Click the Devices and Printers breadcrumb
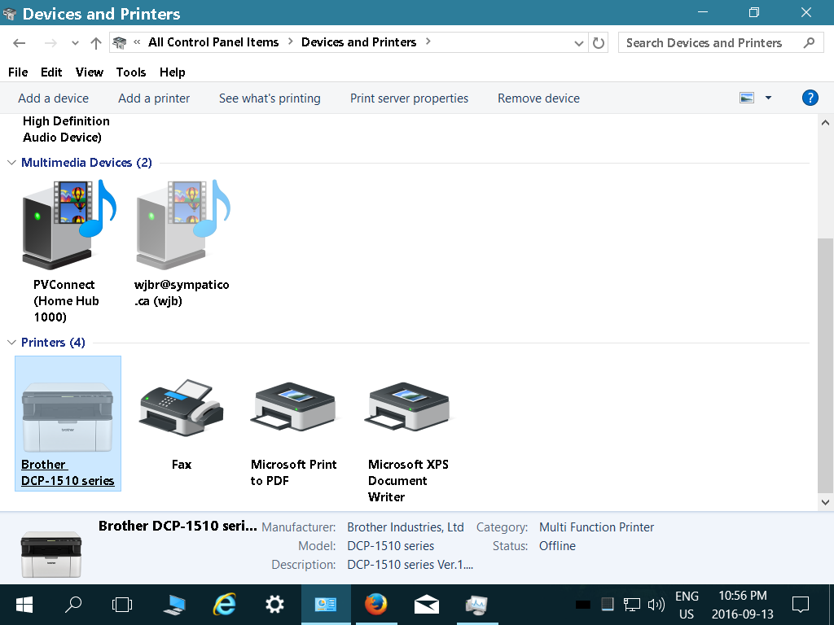This screenshot has width=834, height=625. [x=358, y=42]
